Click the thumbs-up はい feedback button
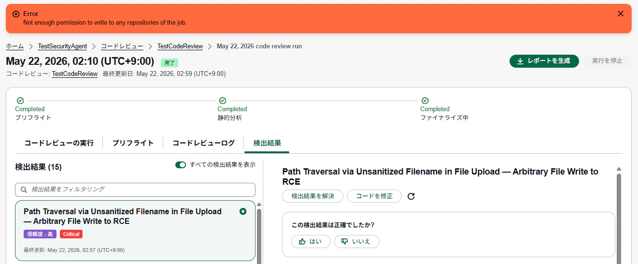 click(x=311, y=241)
